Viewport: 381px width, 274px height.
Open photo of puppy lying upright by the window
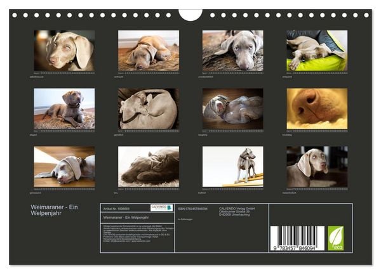click(x=64, y=108)
